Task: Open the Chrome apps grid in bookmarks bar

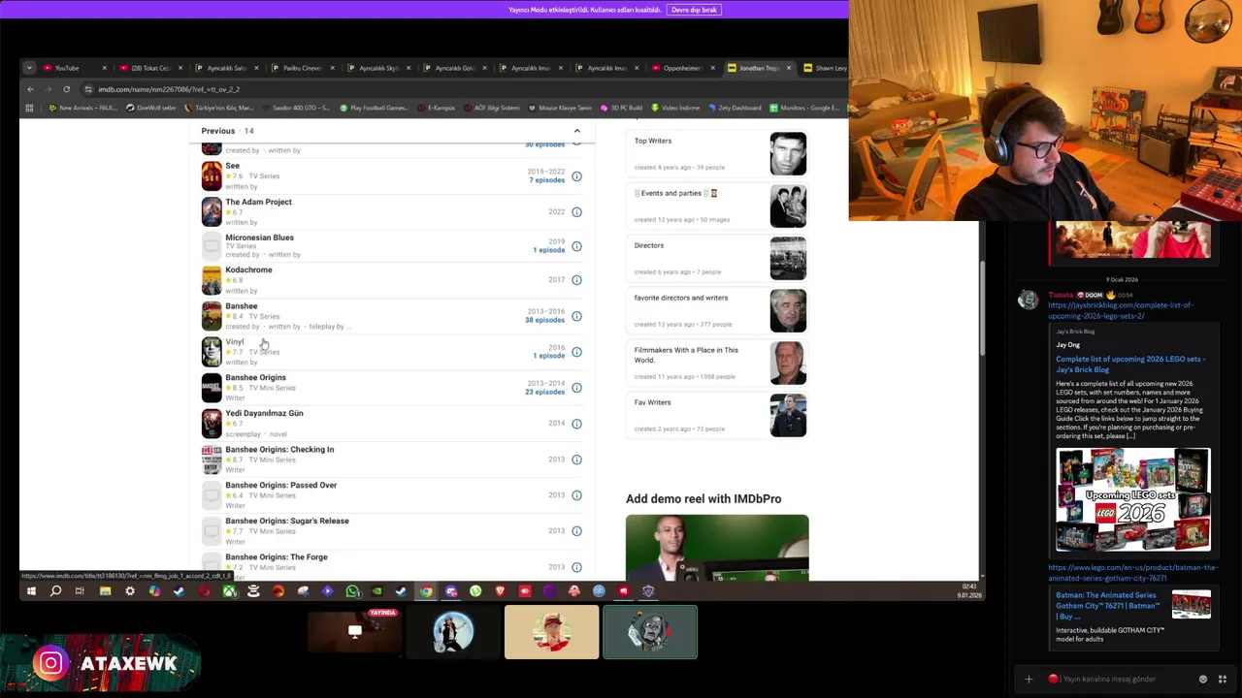Action: (29, 108)
